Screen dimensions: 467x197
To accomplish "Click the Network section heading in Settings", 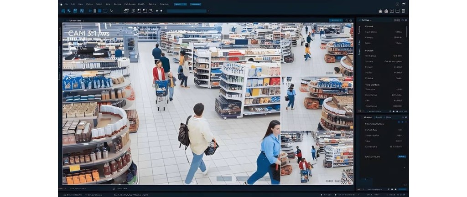I will click(x=369, y=51).
